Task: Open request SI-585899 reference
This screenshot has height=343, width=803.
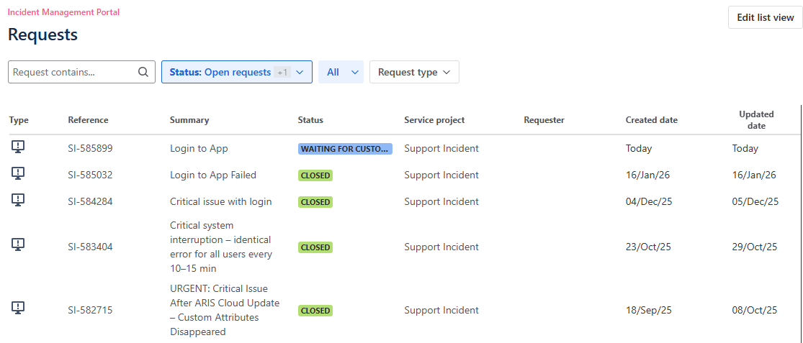Action: (x=90, y=148)
